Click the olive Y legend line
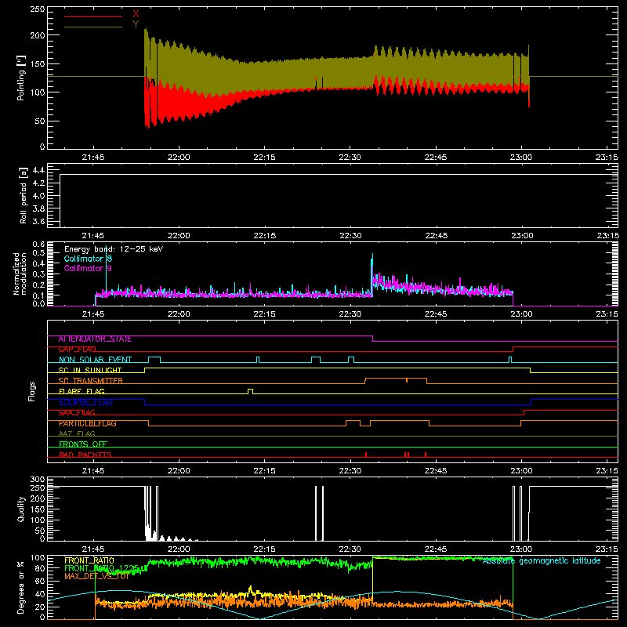This screenshot has width=627, height=627. pos(93,27)
